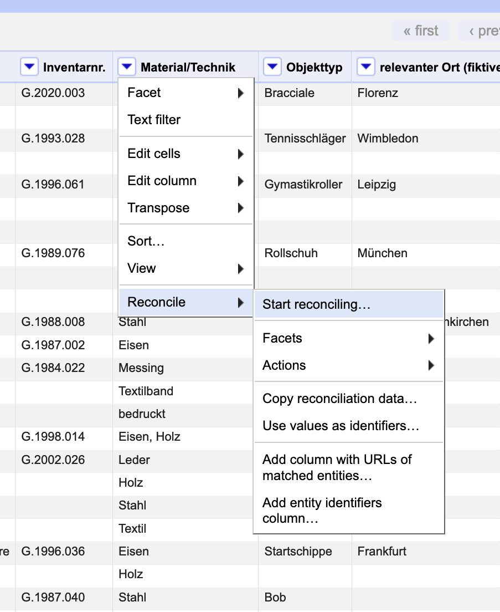Choose Add entity identifiers column…
The width and height of the screenshot is (500, 612).
(322, 511)
